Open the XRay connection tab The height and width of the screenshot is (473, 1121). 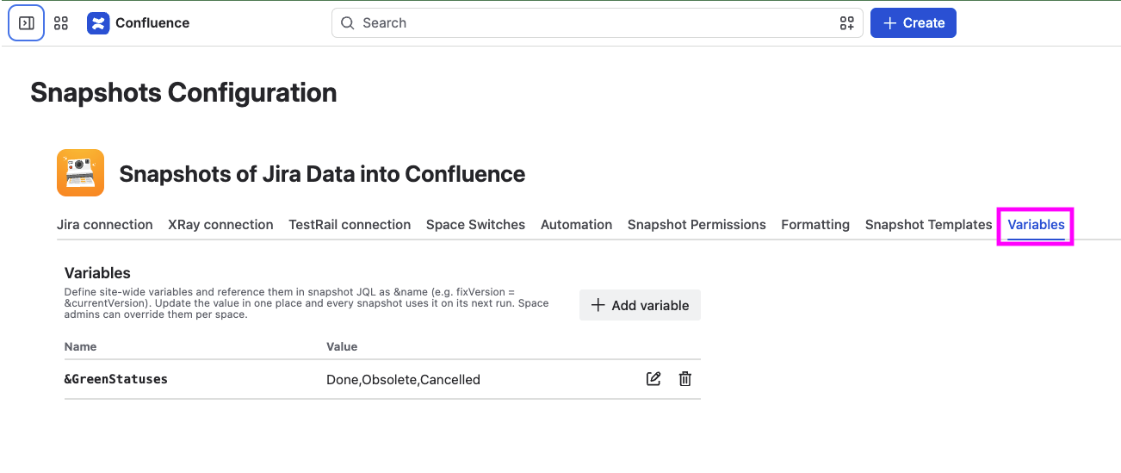[x=220, y=224]
